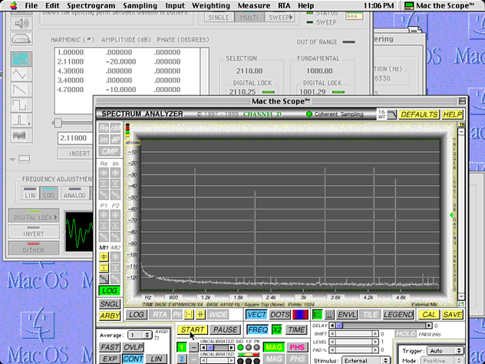The image size is (485, 364).
Task: Open the Weighting menu
Action: 211,5
